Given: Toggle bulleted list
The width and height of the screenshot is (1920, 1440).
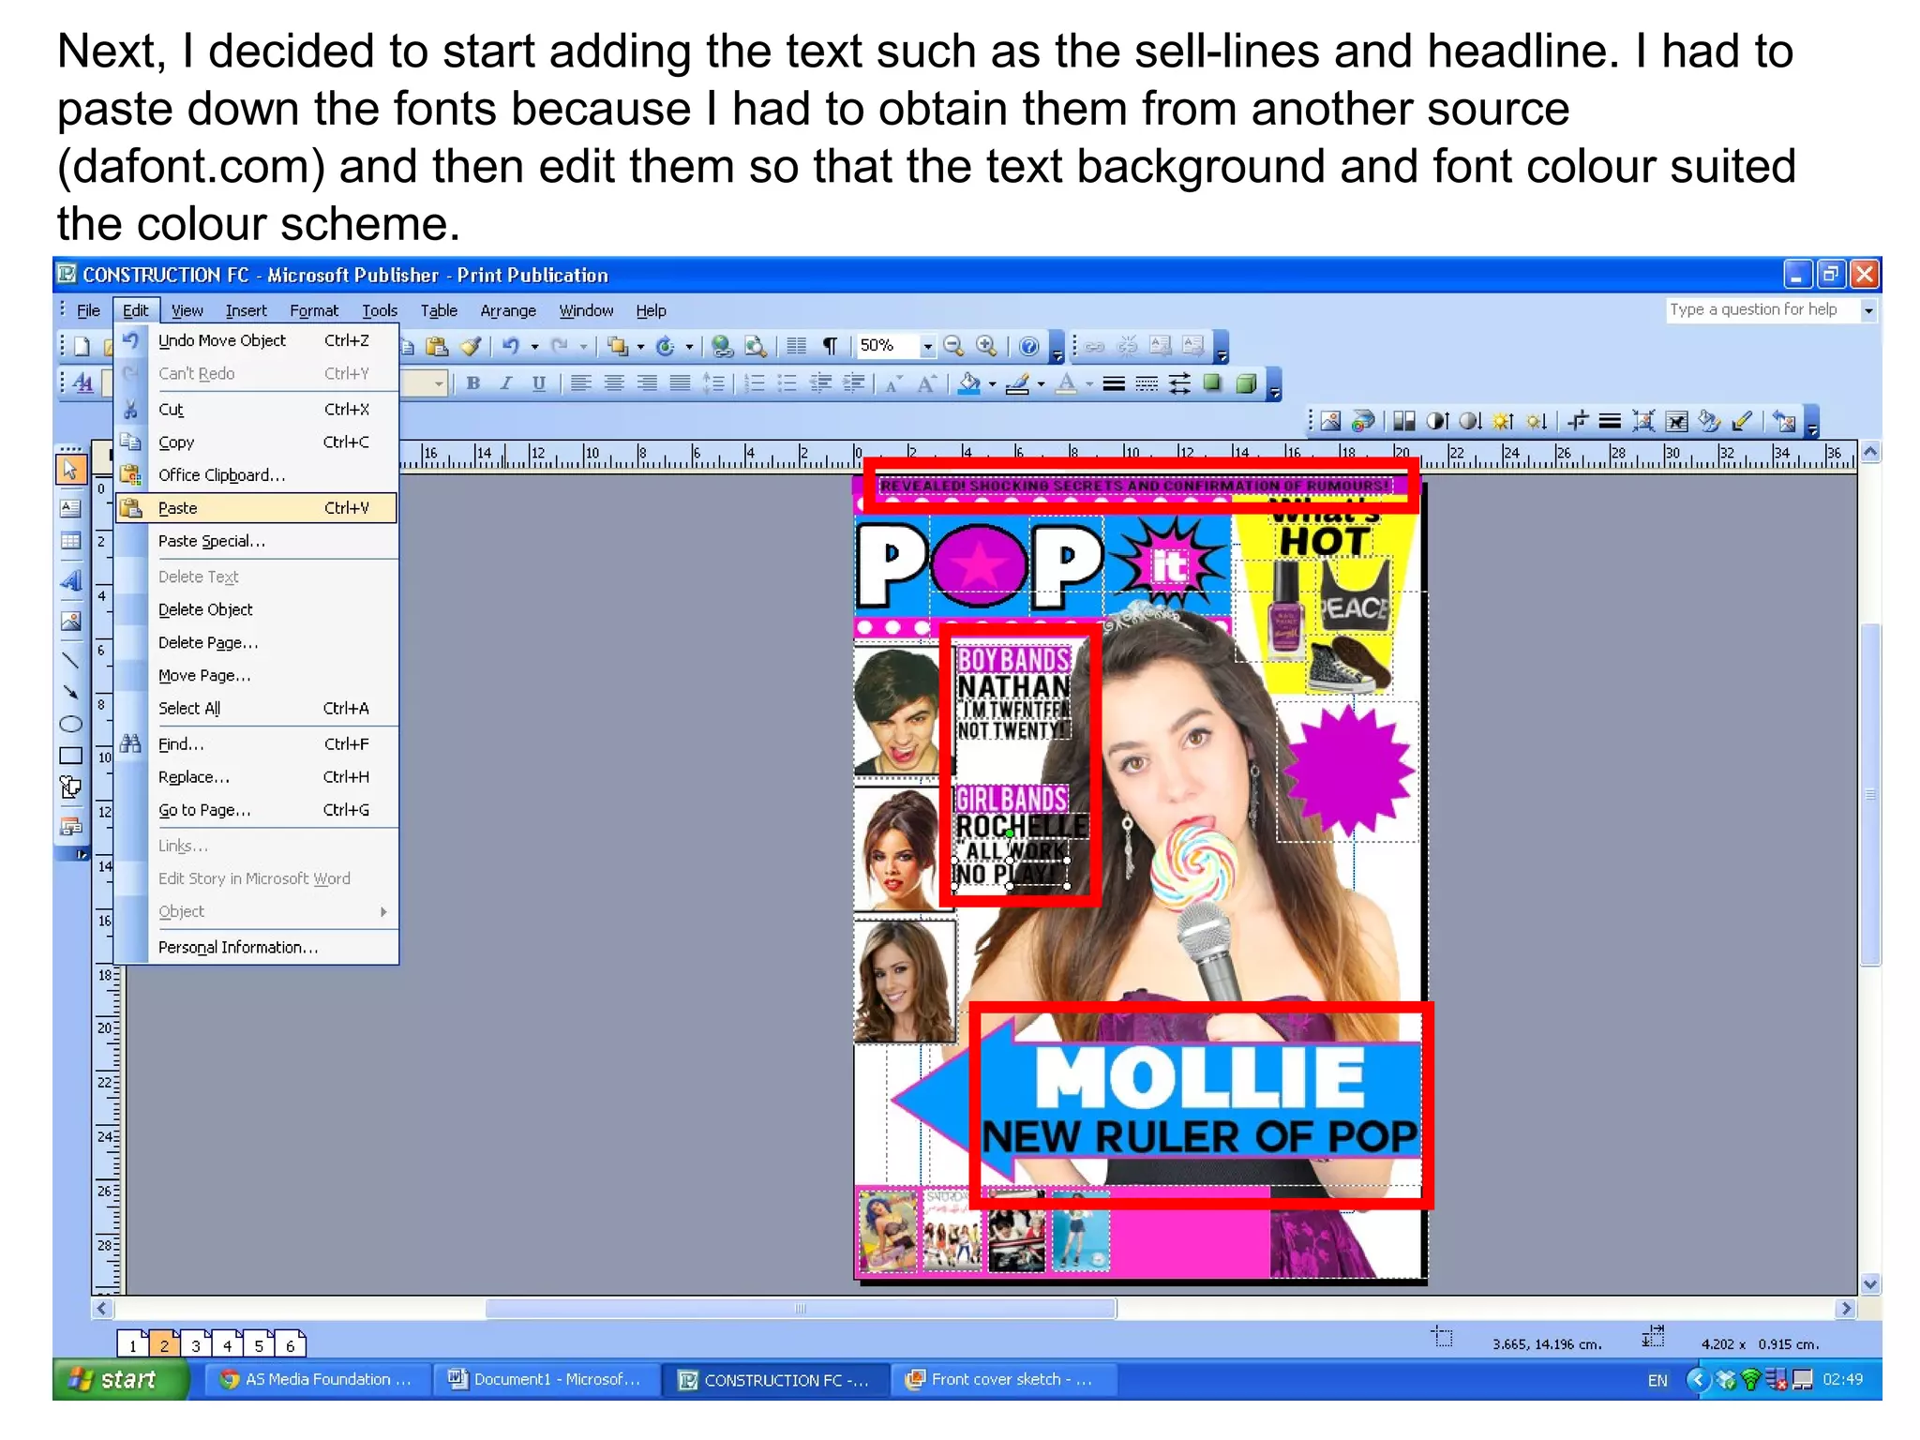Looking at the screenshot, I should pyautogui.click(x=787, y=383).
